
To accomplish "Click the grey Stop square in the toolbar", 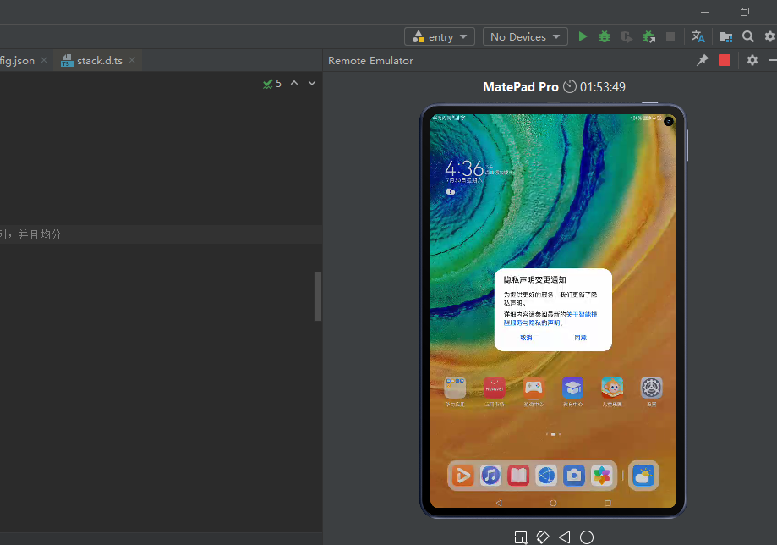I will point(670,36).
